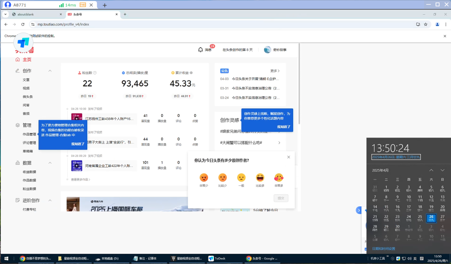The image size is (451, 264).
Task: Expand the taskbar toolbar overflow chevron
Action: [x=388, y=256]
